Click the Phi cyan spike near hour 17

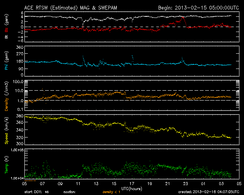tap(133, 58)
